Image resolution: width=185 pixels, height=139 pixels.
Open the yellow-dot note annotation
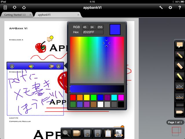pyautogui.click(x=50, y=39)
